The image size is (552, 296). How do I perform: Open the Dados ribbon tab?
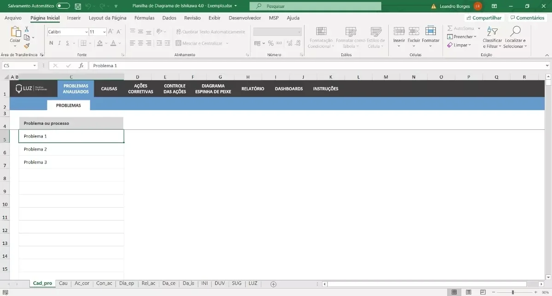[x=169, y=18]
